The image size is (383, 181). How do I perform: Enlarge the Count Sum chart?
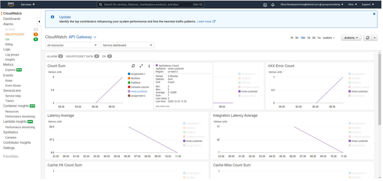[141, 66]
